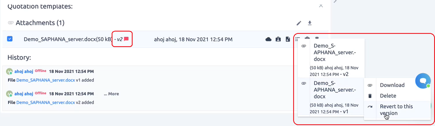Select Download from the context menu
The height and width of the screenshot is (126, 435).
(392, 85)
